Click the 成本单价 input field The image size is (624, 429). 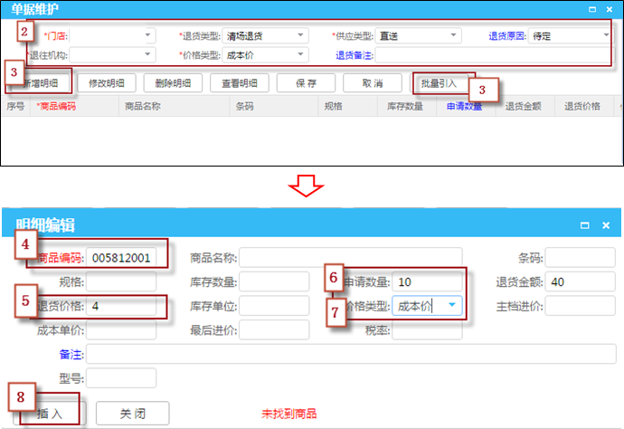coord(121,329)
